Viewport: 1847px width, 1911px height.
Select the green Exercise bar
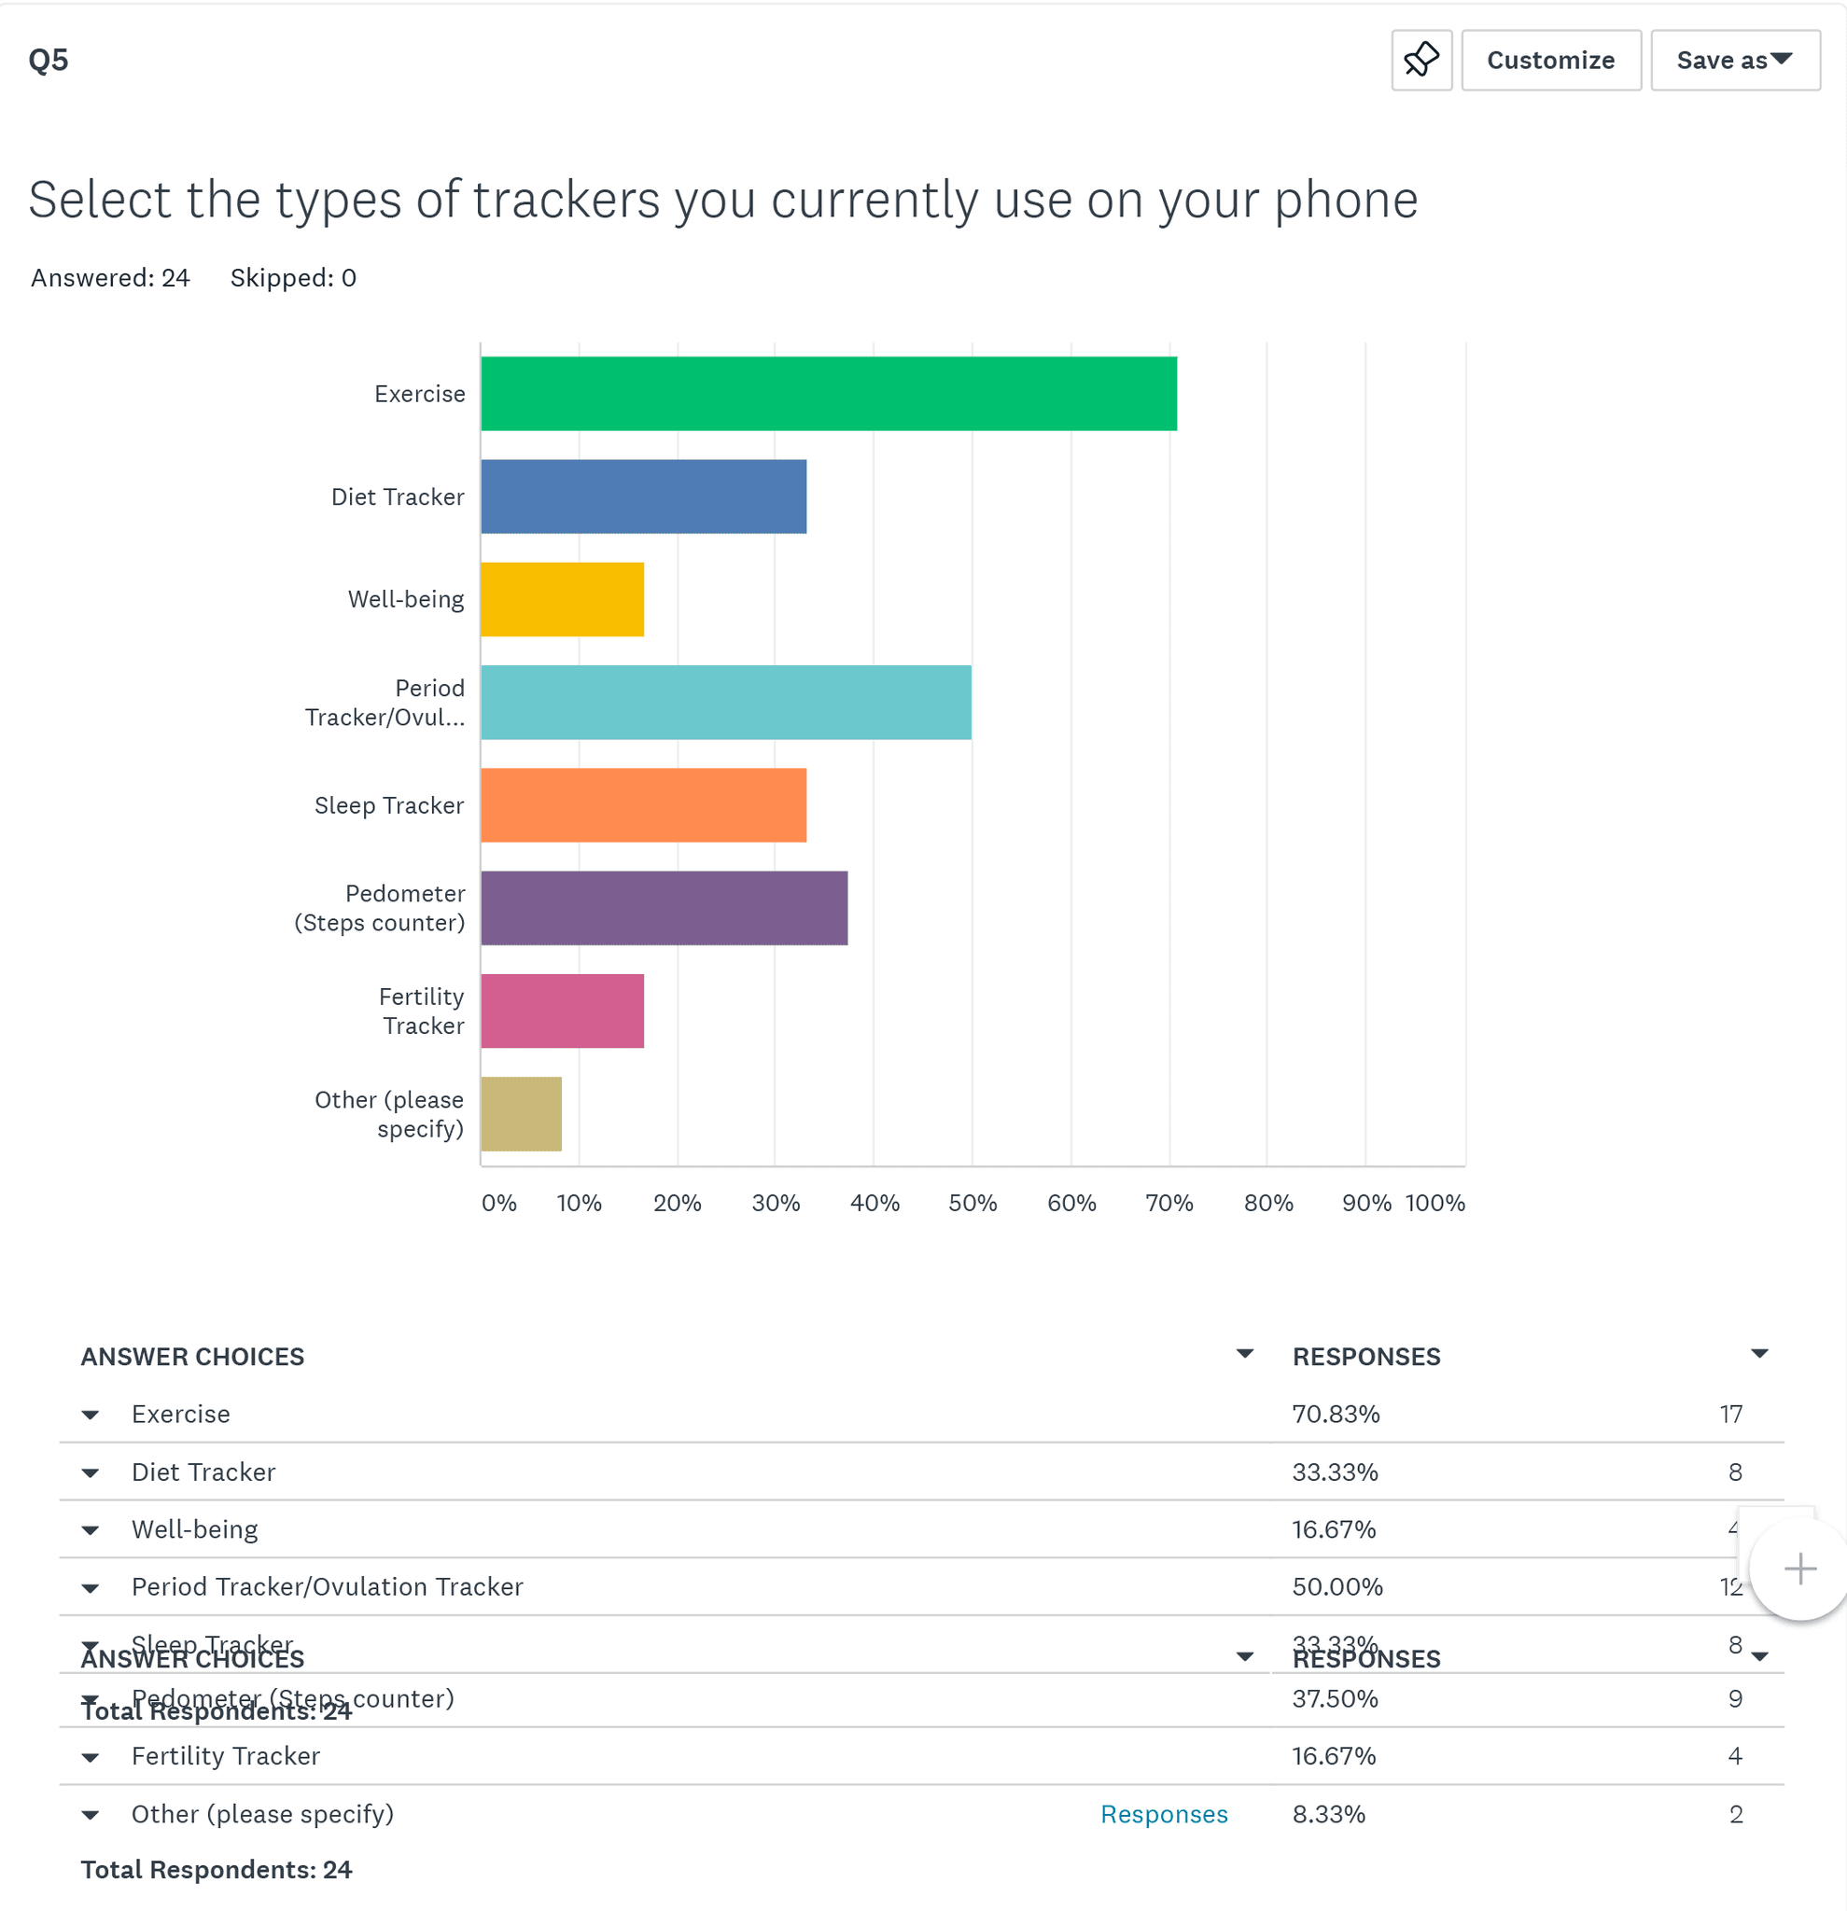pos(829,394)
